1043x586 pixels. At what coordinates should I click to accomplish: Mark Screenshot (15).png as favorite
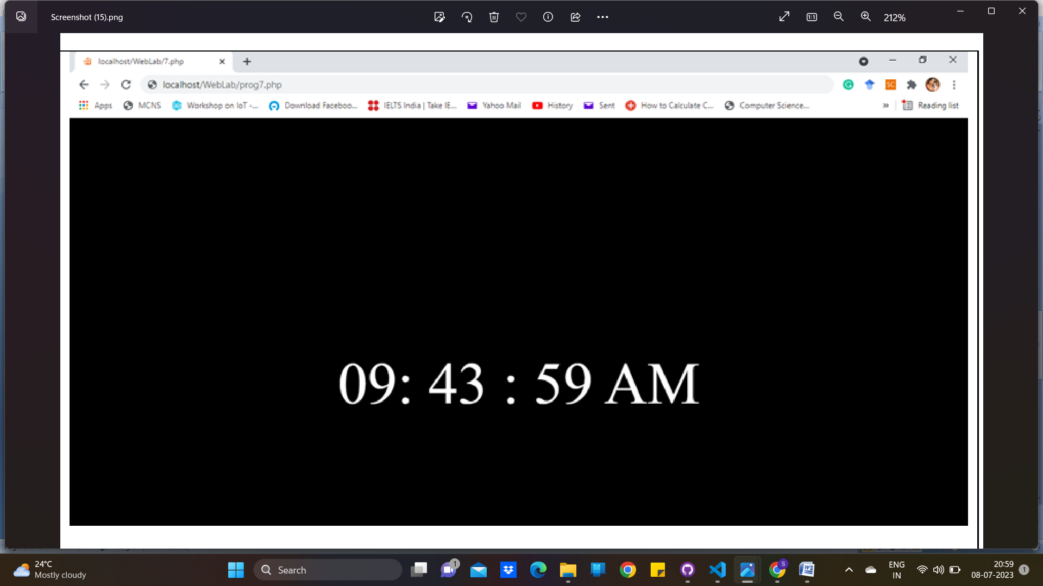[521, 17]
